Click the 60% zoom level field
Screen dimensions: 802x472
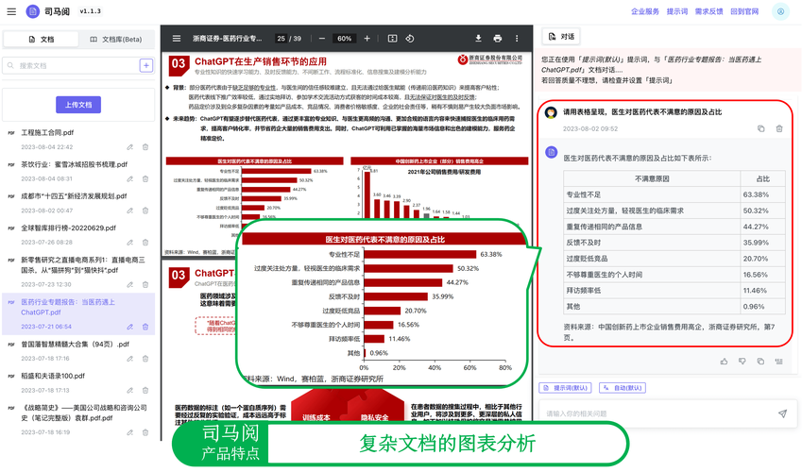click(344, 39)
